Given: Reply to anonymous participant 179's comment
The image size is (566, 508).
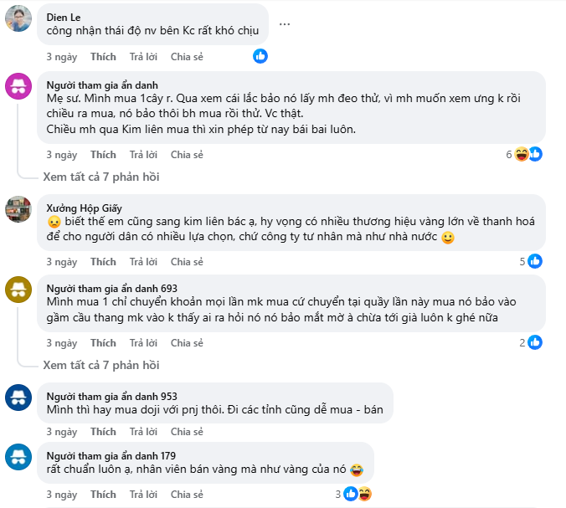Looking at the screenshot, I should 143,495.
